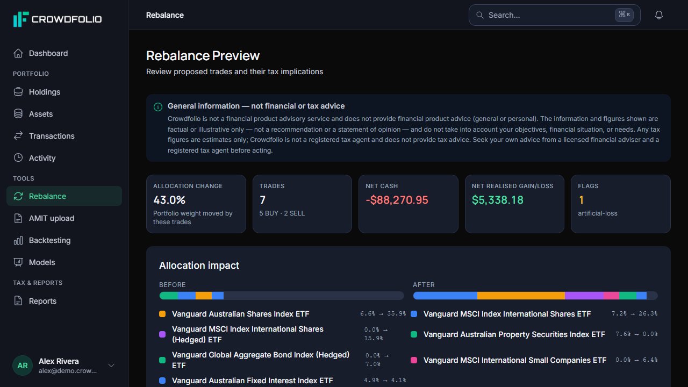Click the Reports document icon

18,301
